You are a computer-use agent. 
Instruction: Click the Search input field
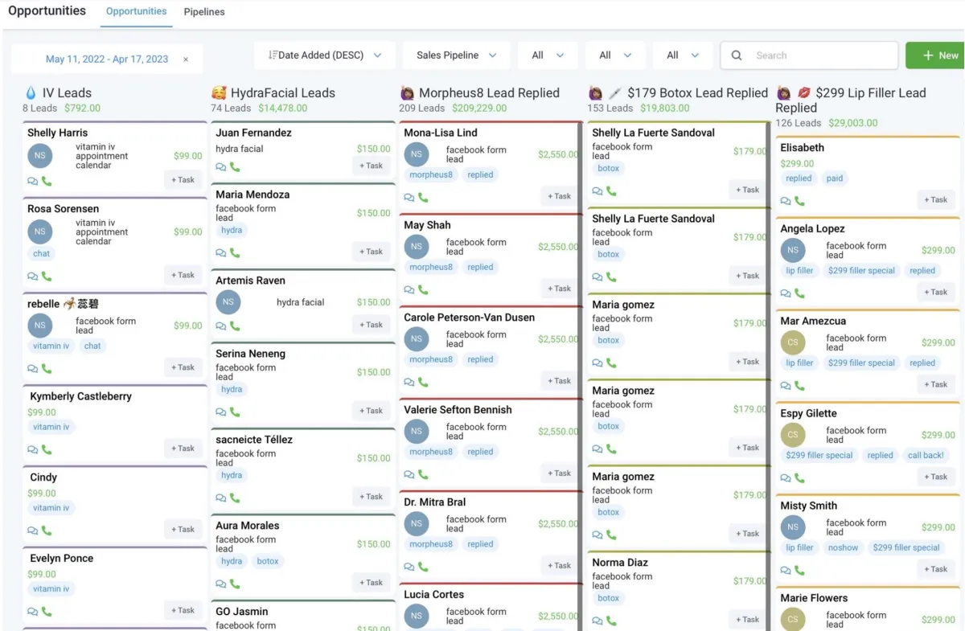(x=809, y=55)
